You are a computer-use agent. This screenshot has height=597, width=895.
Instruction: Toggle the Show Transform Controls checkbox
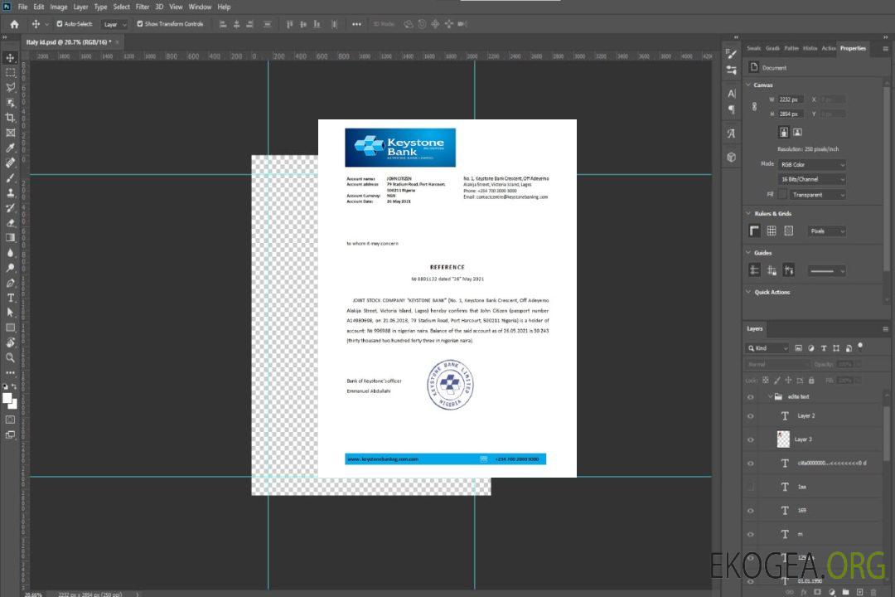click(x=140, y=24)
